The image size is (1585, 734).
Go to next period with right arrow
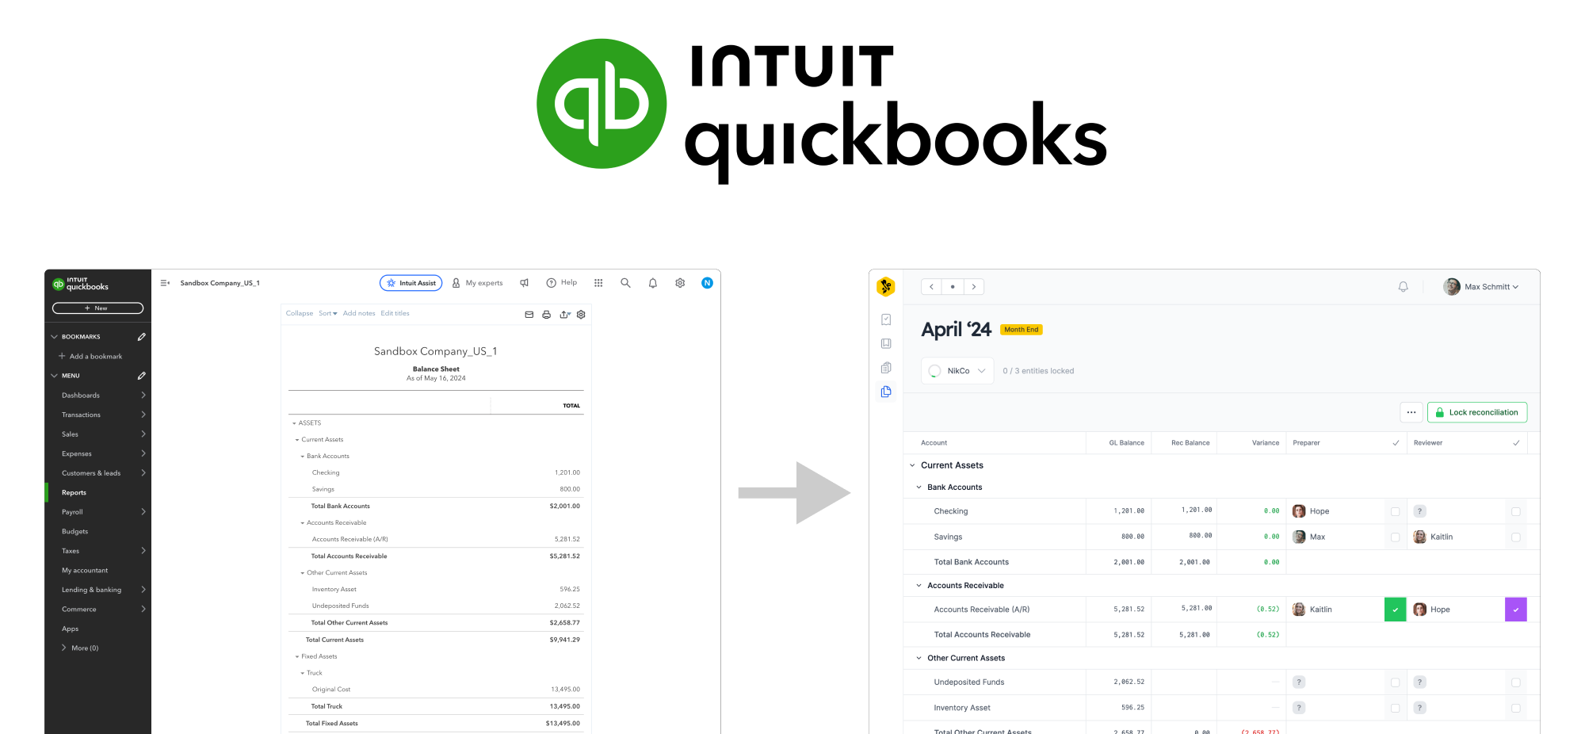point(974,287)
